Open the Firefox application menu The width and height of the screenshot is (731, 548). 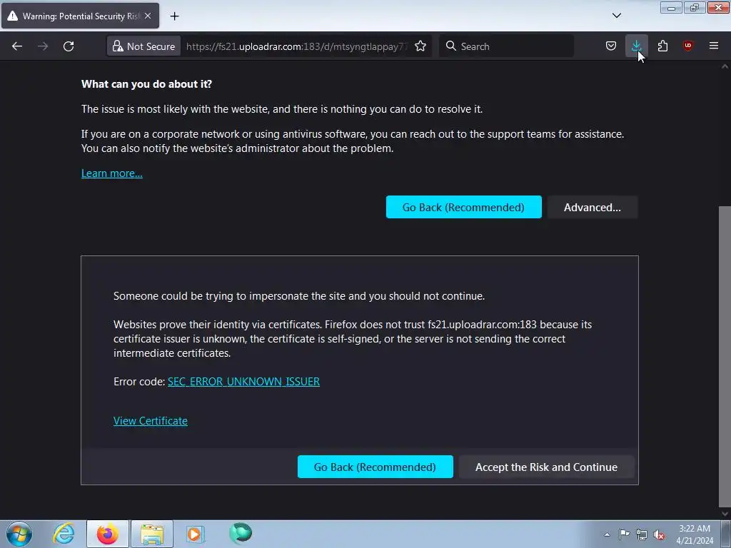[714, 46]
